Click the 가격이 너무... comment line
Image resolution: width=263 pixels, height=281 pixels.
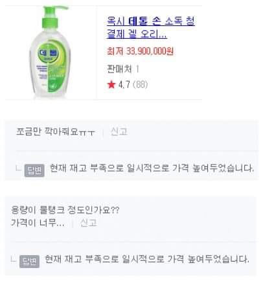click(38, 223)
